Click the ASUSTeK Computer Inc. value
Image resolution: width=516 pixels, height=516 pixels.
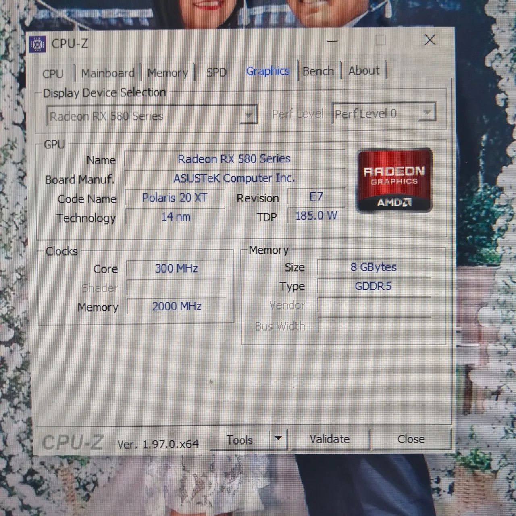coord(234,178)
